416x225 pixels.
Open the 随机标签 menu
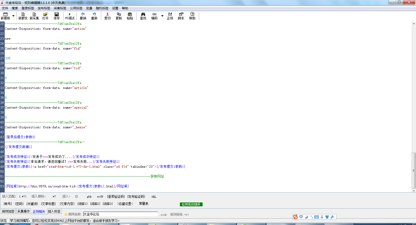102,8
